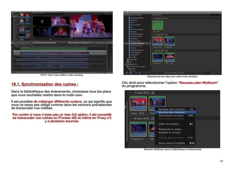Select highlighted event row in library sidebar

pos(137,43)
